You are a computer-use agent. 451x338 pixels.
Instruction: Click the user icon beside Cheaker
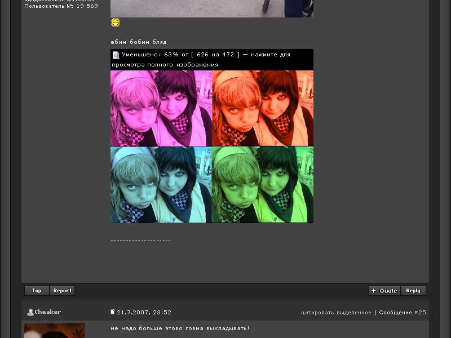click(x=30, y=312)
